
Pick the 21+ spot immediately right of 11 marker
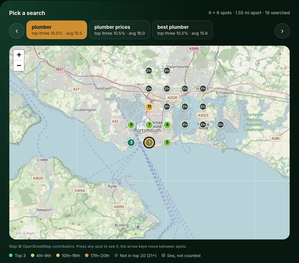[167, 107]
